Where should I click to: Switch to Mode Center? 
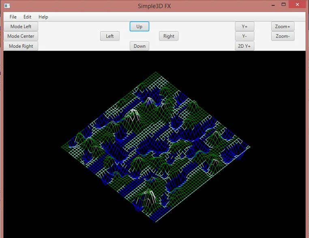(21, 36)
